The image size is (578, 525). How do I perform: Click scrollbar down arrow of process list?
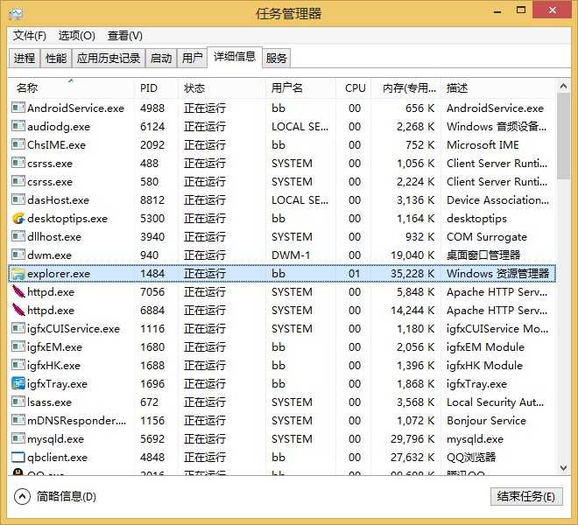pyautogui.click(x=563, y=468)
